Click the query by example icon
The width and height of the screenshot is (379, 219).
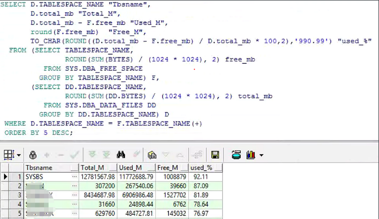152,155
